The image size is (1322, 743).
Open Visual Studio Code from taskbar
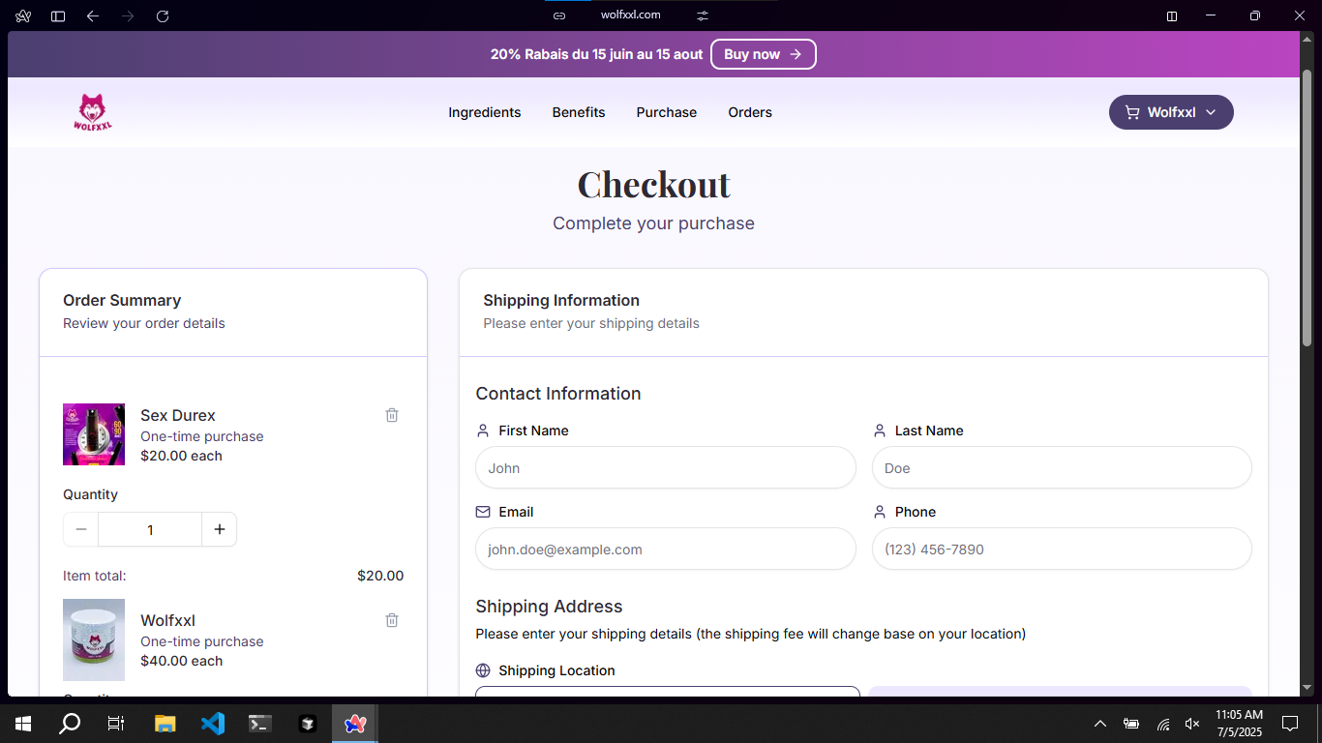[213, 723]
